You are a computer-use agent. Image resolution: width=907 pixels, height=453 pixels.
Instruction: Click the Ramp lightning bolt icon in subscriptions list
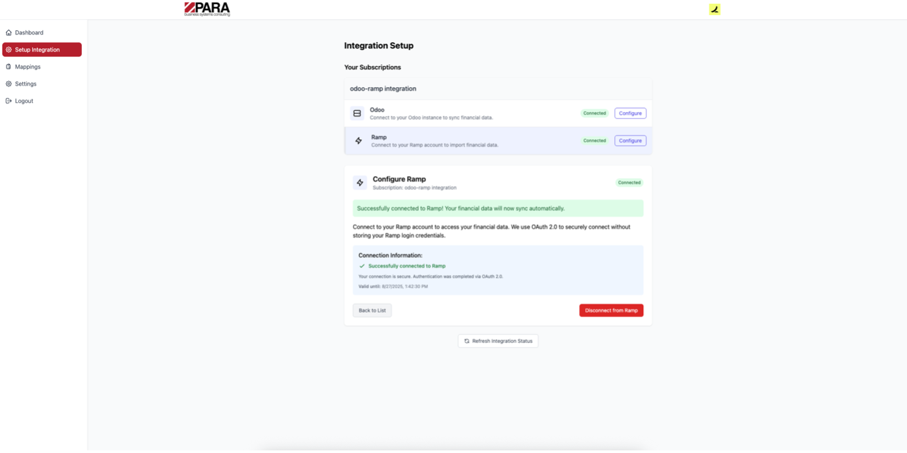coord(358,140)
